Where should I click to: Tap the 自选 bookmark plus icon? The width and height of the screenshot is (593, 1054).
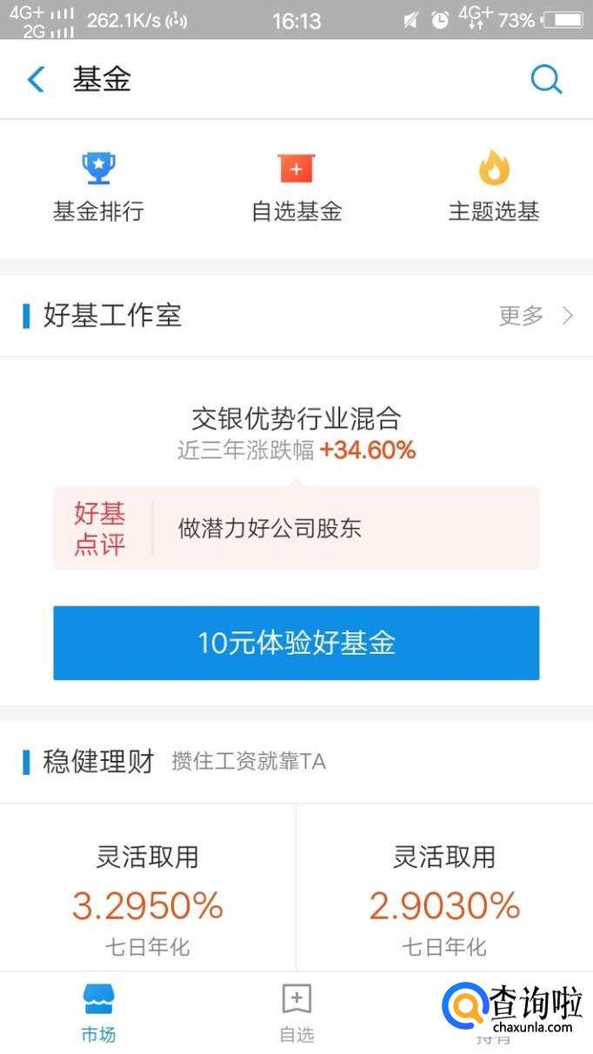296,1000
